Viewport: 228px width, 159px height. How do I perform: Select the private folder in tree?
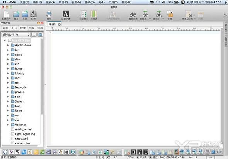click(x=19, y=92)
